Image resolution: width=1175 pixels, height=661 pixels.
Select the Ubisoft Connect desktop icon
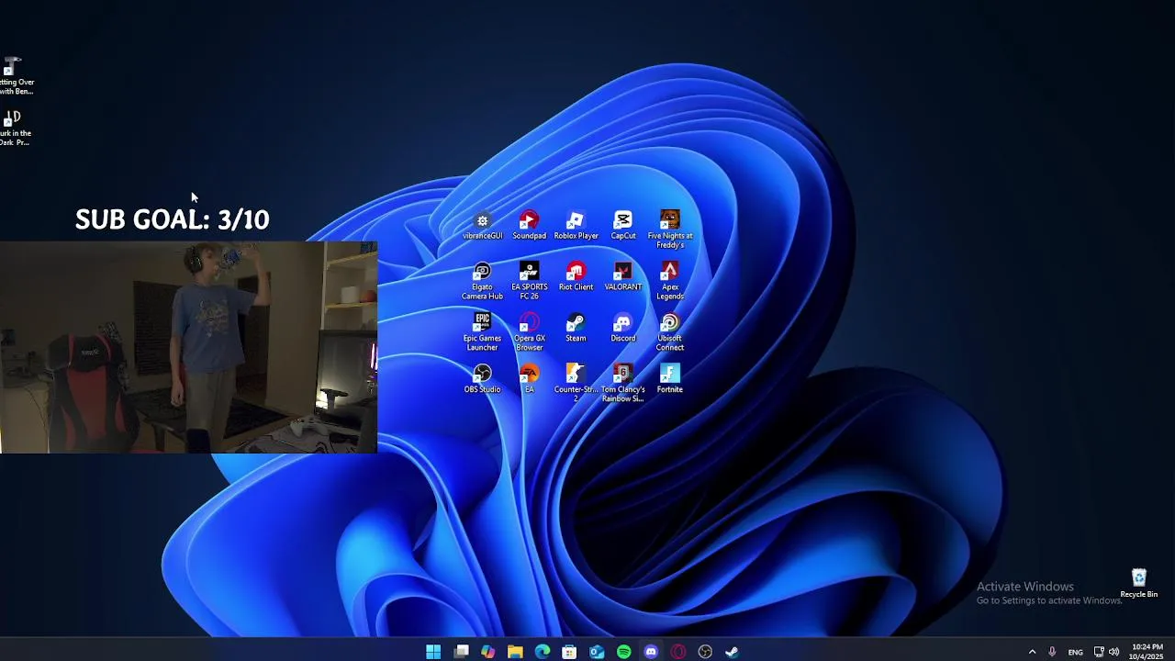point(670,332)
